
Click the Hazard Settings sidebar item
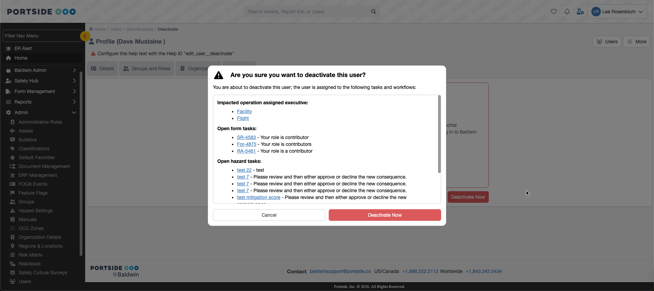click(35, 211)
